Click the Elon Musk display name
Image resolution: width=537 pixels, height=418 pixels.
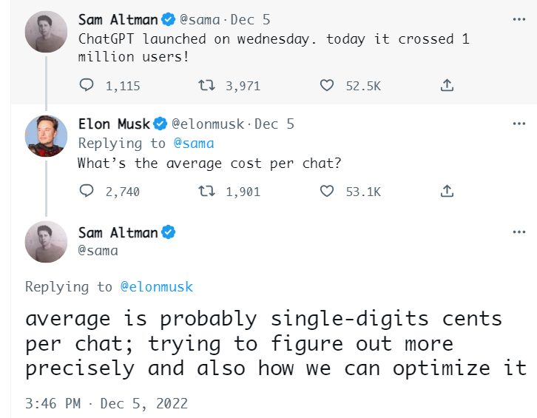(x=114, y=124)
